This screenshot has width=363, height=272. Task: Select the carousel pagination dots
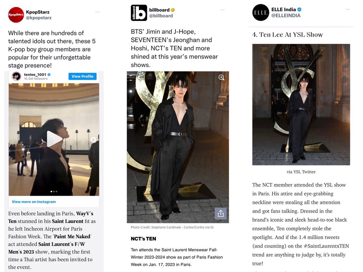(x=54, y=191)
